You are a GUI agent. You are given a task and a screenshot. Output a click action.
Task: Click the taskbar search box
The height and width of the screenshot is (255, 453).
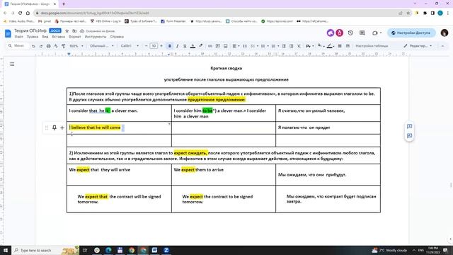pyautogui.click(x=45, y=250)
